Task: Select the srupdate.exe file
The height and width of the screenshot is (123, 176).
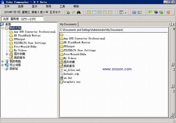Action: (x=72, y=82)
